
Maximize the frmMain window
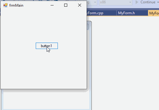[66, 5]
